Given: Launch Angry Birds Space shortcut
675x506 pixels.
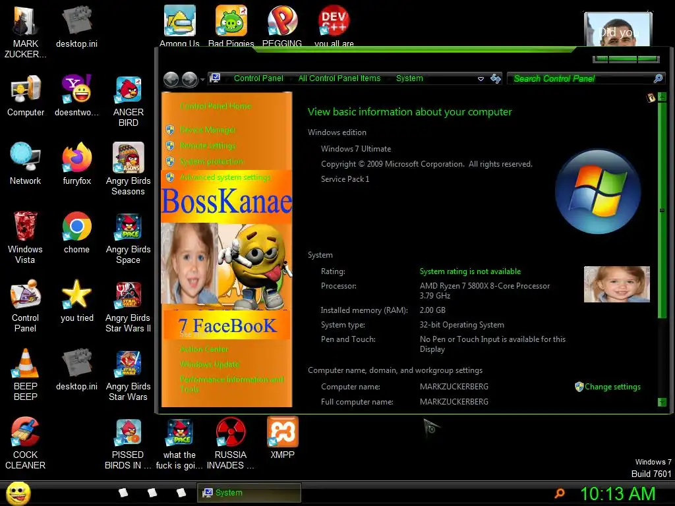Looking at the screenshot, I should [129, 237].
